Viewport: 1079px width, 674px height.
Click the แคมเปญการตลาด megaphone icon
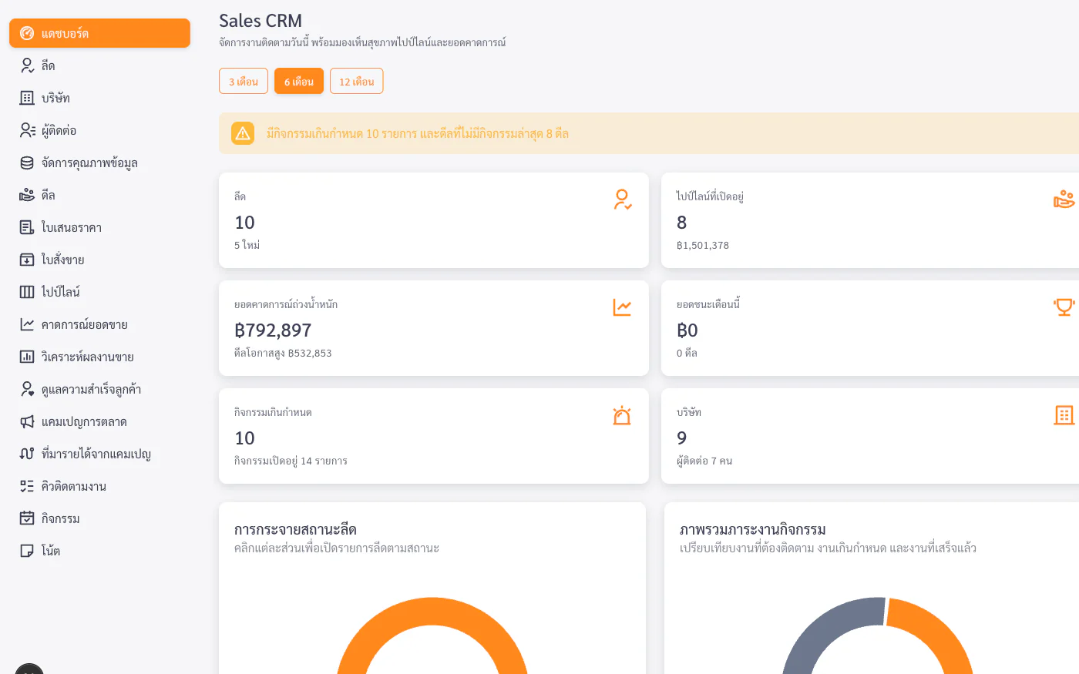coord(27,421)
